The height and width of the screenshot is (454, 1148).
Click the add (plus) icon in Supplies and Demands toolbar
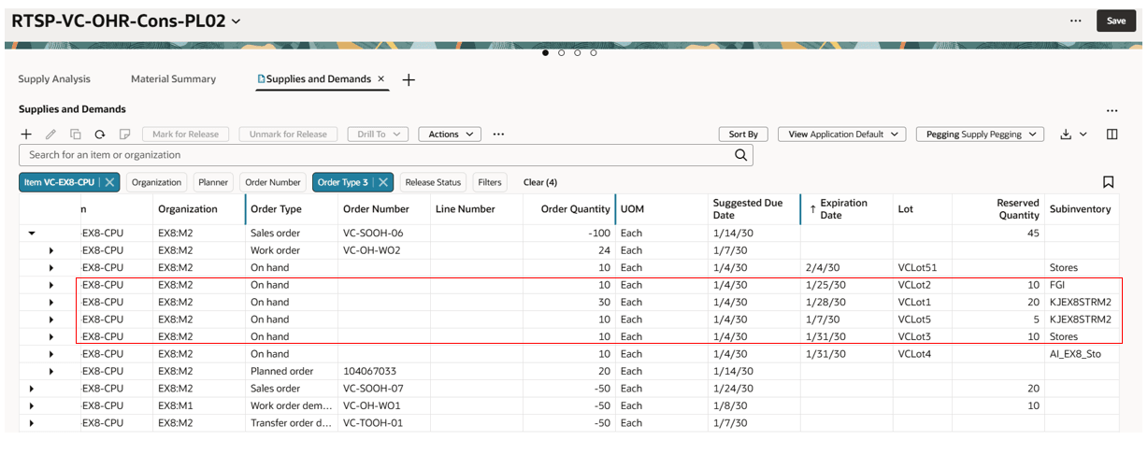[x=26, y=135]
